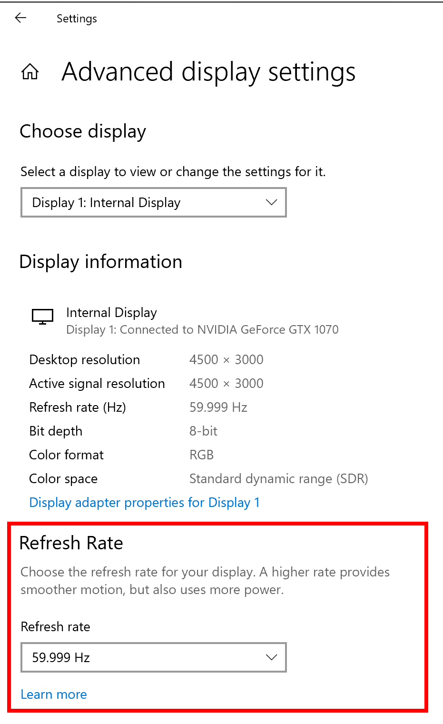Click the Choose display section heading
The image size is (443, 724).
click(x=82, y=131)
